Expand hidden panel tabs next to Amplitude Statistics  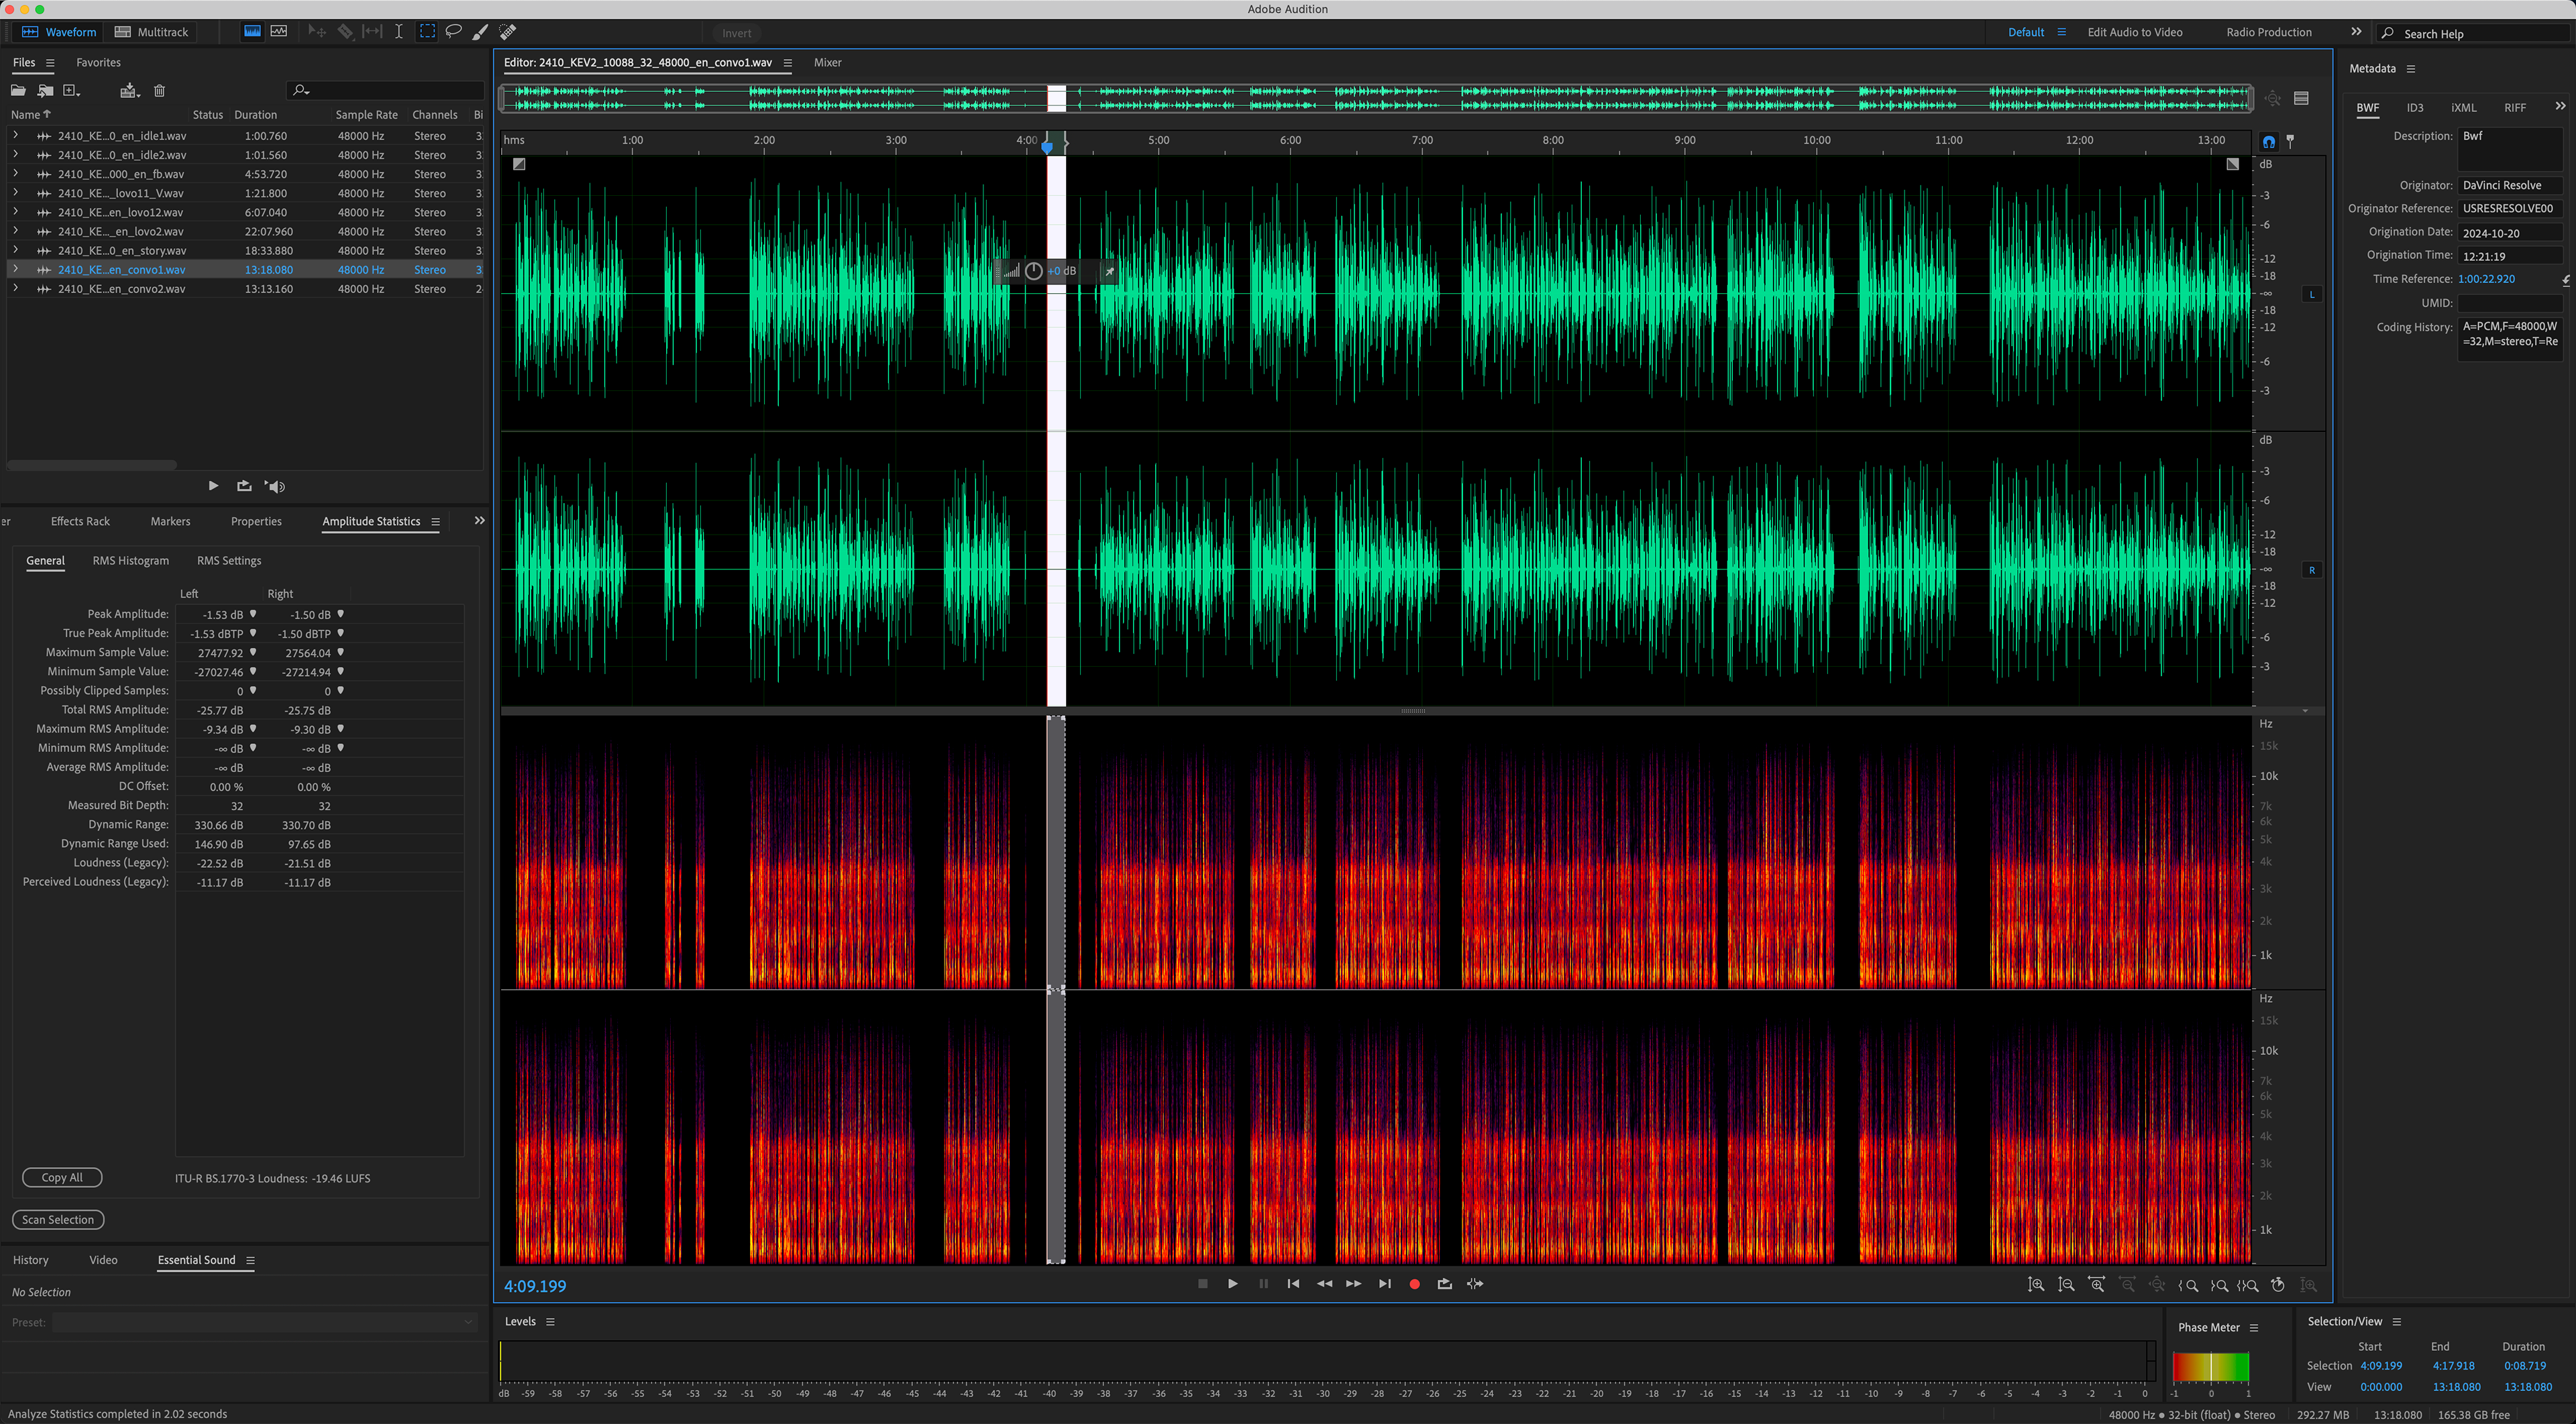479,521
